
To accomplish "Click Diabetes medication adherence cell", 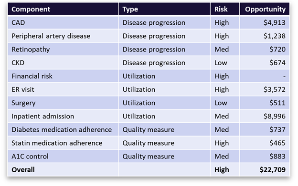I will click(63, 129).
